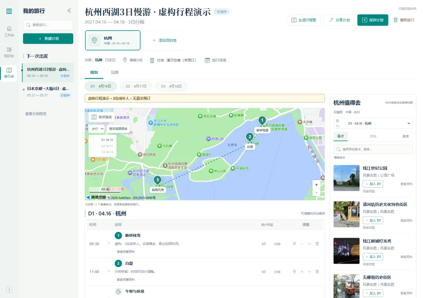The image size is (423, 298).
Task: Open the 步行 travel mode dropdown
Action: (x=97, y=129)
